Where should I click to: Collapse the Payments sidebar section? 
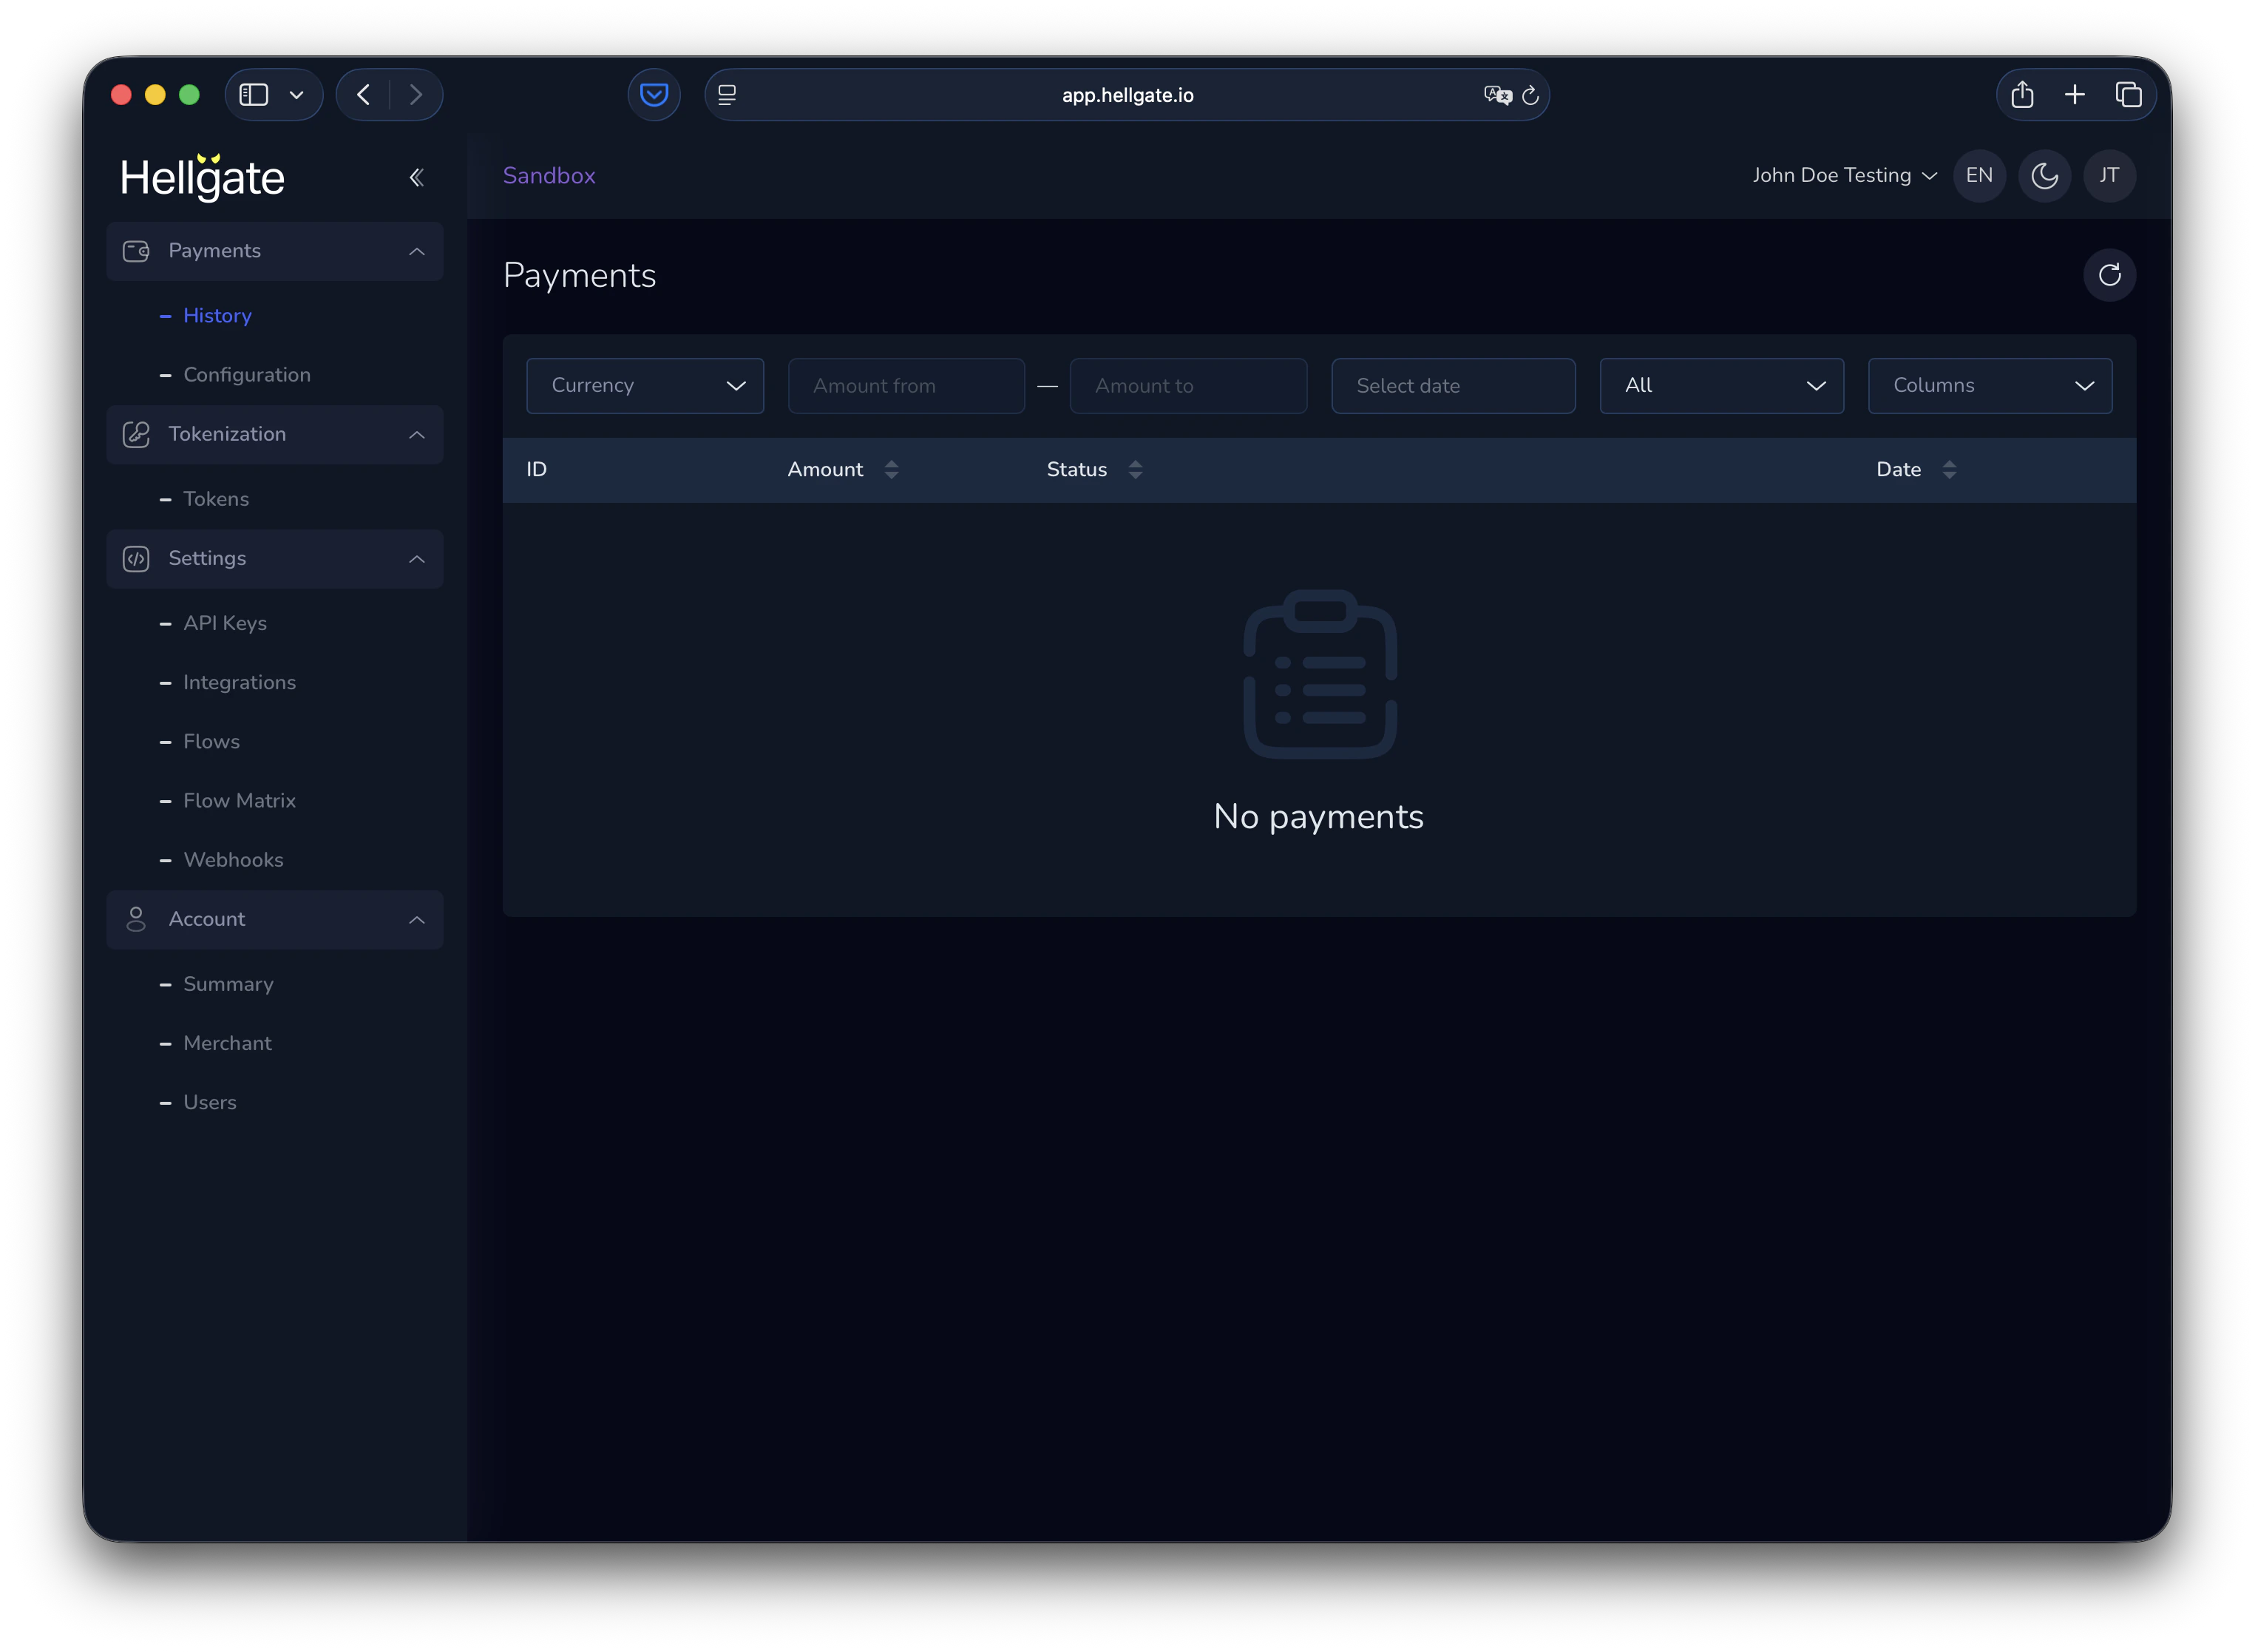[x=417, y=251]
